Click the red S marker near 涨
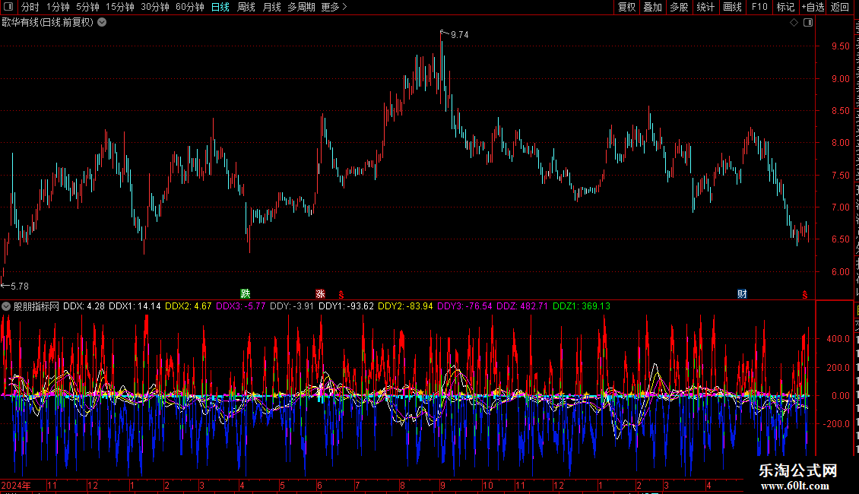The width and height of the screenshot is (859, 494). click(341, 295)
